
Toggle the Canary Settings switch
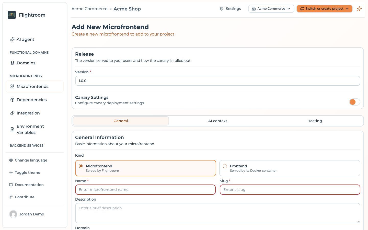(x=355, y=102)
